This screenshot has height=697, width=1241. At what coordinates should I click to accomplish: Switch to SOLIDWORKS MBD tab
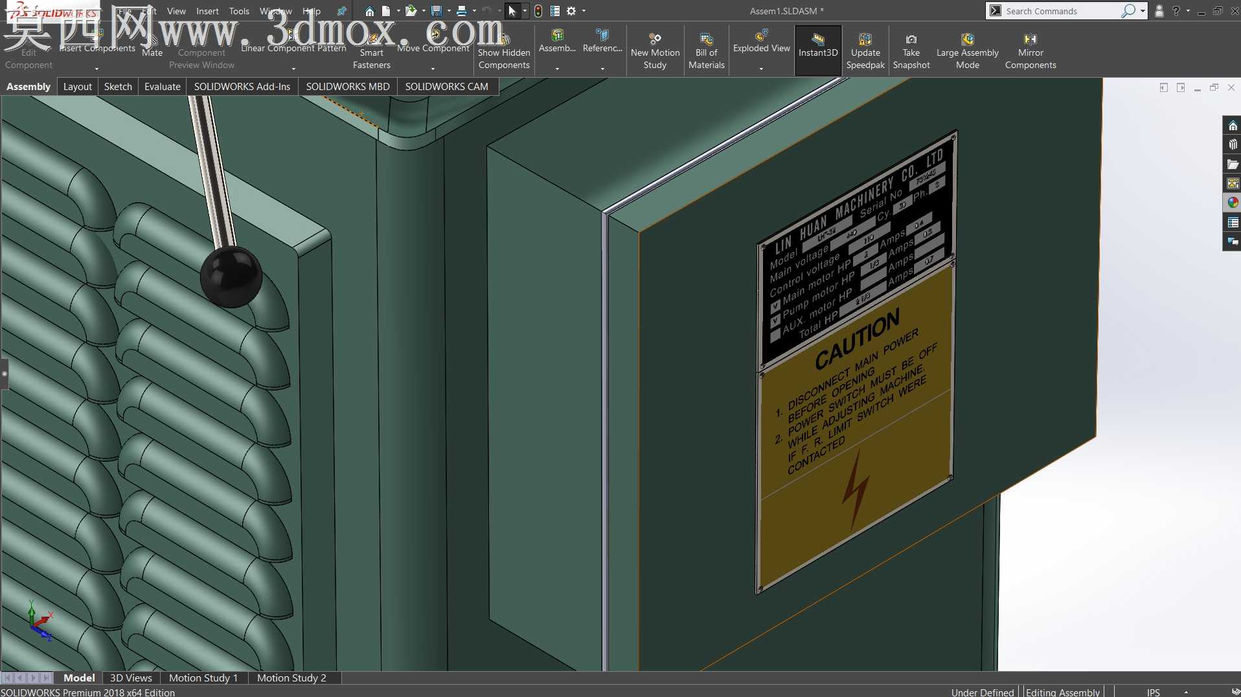coord(348,87)
